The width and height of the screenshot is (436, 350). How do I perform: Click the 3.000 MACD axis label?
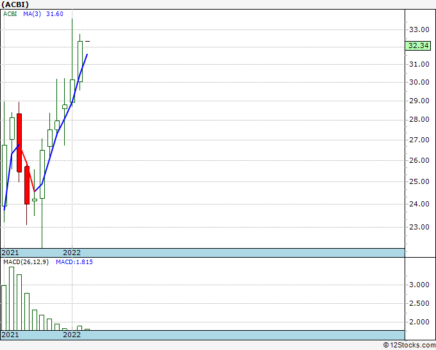tap(419, 285)
